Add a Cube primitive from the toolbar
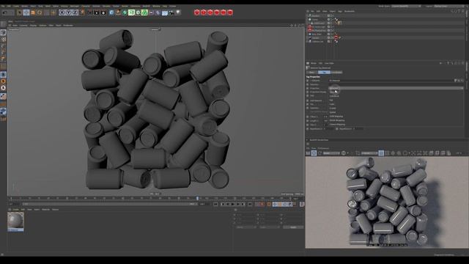Screen dimensions: 469x264 point(111,12)
